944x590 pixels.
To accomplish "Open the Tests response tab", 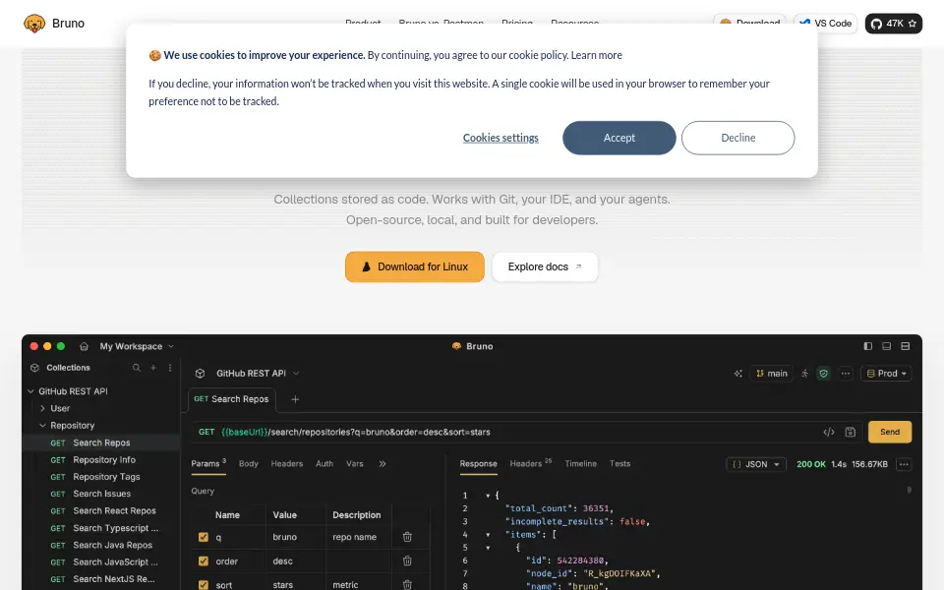I will [x=619, y=463].
